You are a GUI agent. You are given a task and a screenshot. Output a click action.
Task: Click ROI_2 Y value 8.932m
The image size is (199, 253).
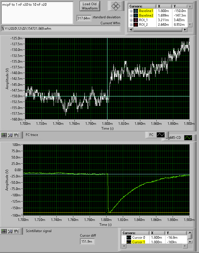179,25
